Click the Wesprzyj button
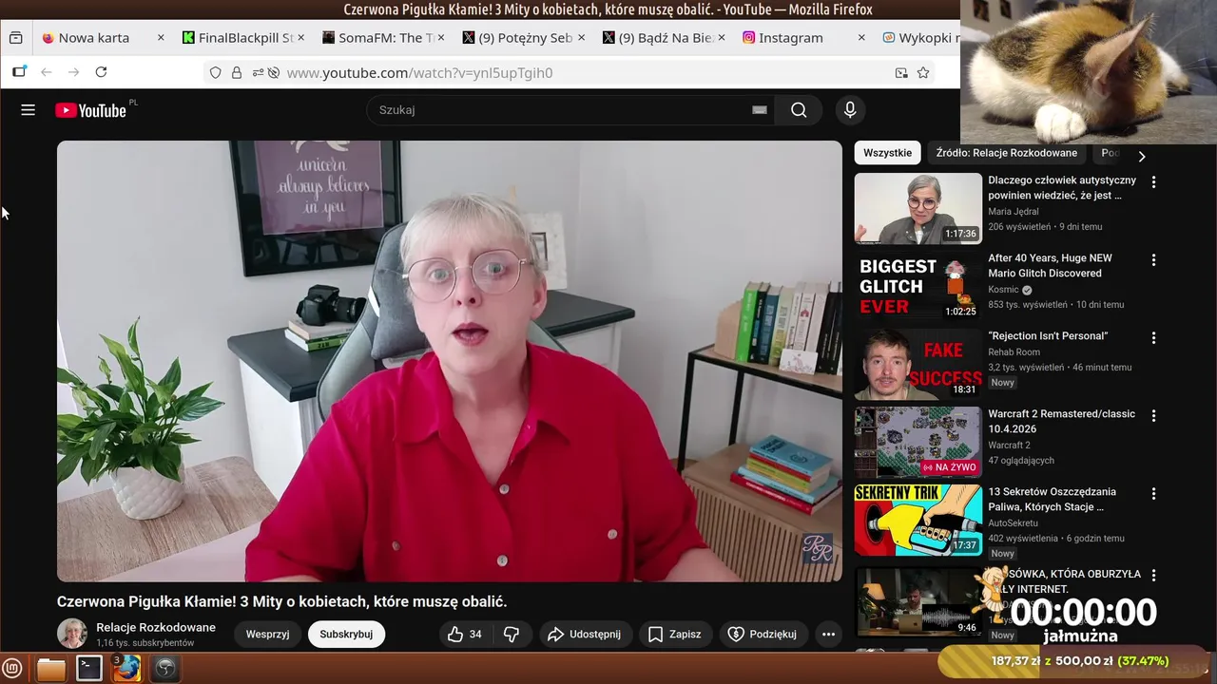The image size is (1217, 684). pyautogui.click(x=267, y=634)
